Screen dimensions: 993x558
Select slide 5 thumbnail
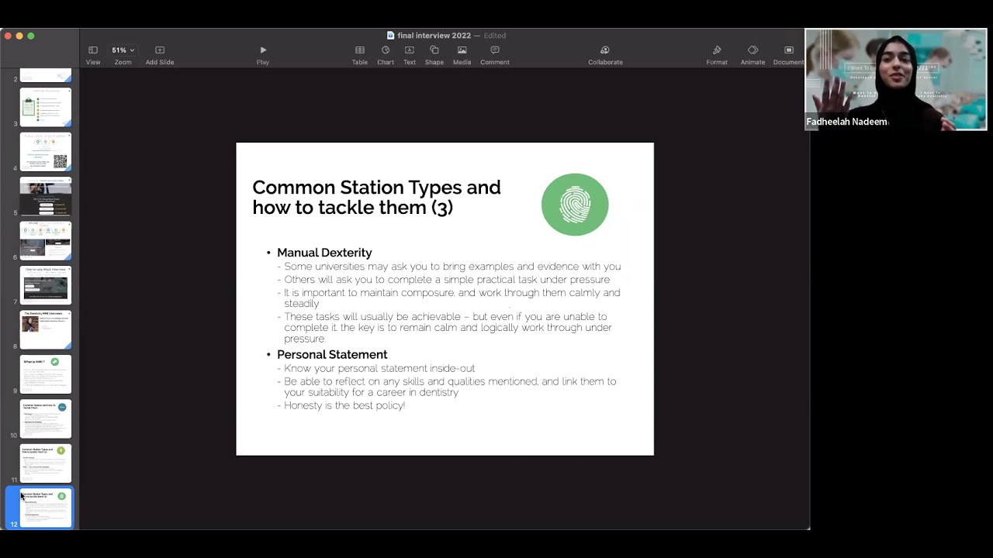(46, 196)
